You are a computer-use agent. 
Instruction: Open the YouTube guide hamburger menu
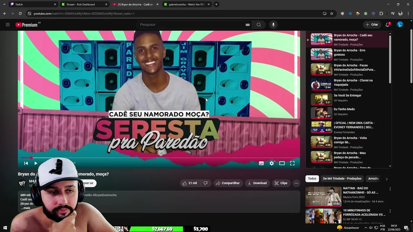click(x=8, y=25)
